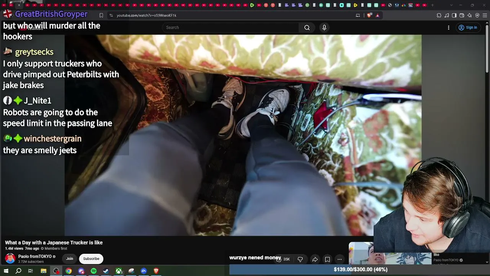Switch to the 270 browser tab
This screenshot has width=490, height=276.
(x=410, y=5)
